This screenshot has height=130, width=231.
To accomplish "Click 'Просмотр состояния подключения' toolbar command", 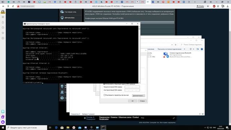I will [169, 49].
